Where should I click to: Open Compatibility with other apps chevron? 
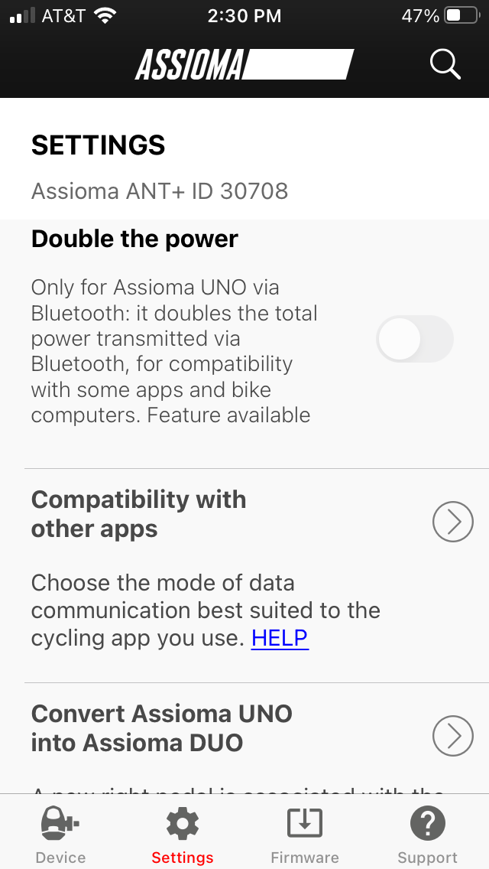(452, 521)
